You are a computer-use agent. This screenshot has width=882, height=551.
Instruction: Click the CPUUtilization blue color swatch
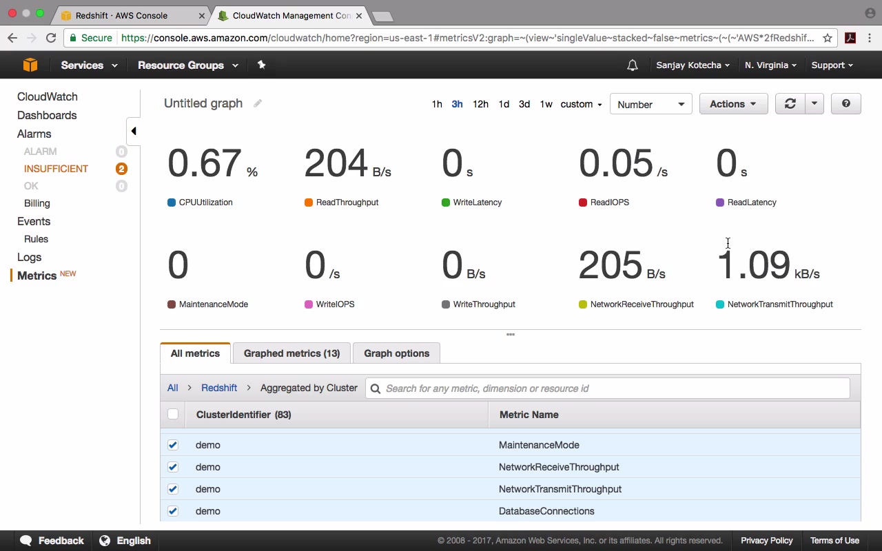(x=172, y=202)
